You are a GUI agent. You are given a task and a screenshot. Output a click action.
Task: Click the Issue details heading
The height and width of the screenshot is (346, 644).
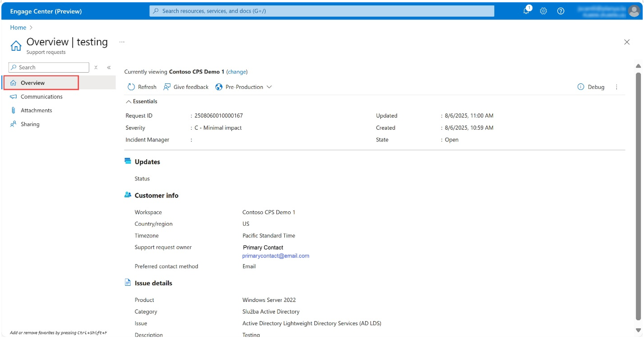(153, 283)
